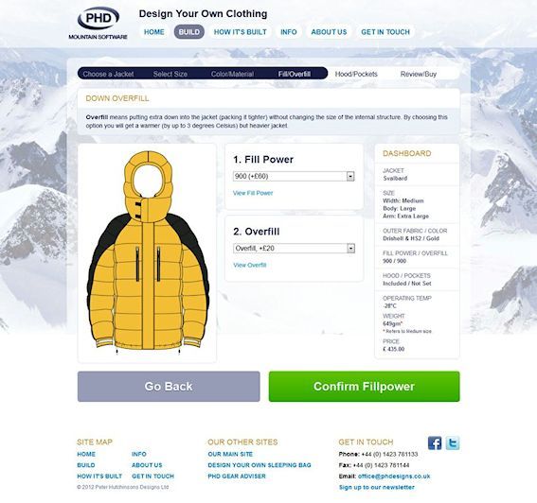Open the ABOUT US navigation item

click(x=329, y=32)
